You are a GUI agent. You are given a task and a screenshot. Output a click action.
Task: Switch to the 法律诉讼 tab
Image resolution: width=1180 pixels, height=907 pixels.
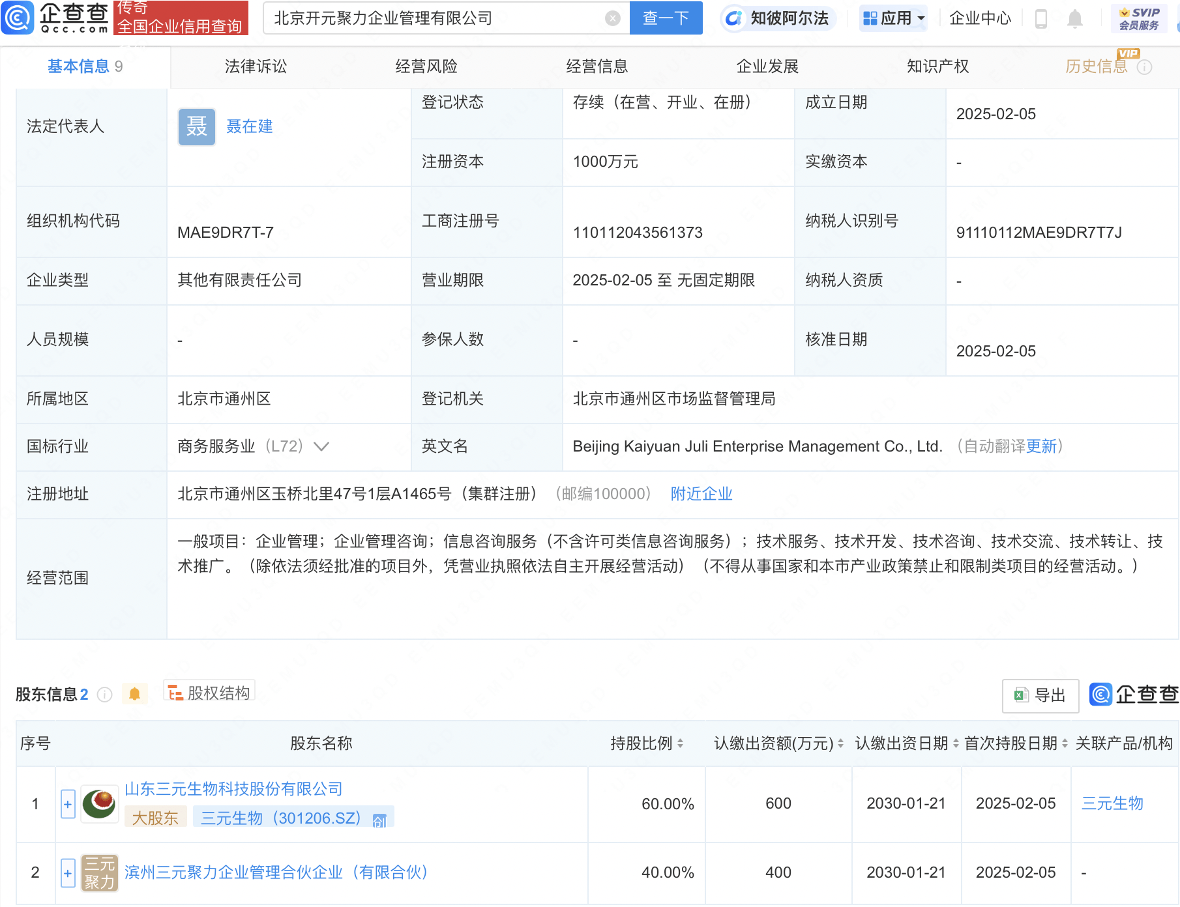tap(254, 66)
